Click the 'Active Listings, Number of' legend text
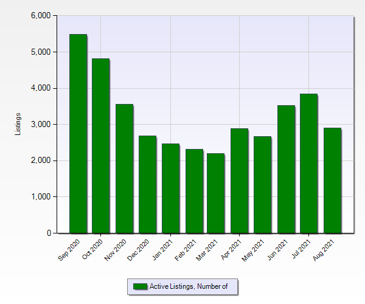Screen dimensions: 365x304 [x=188, y=286]
